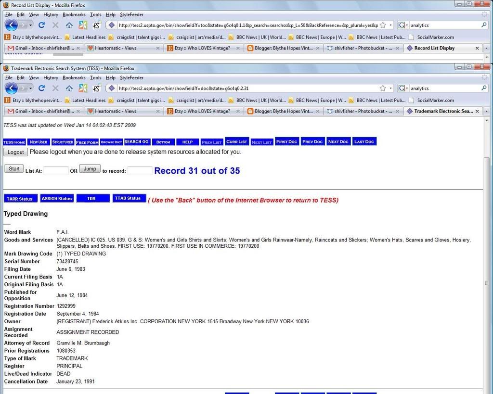The image size is (493, 394).
Task: Open Latest Headlines bookmark in TESS window
Action: click(x=86, y=101)
